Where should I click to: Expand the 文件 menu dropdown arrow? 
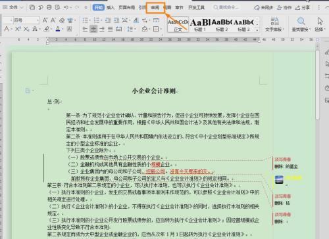point(22,7)
